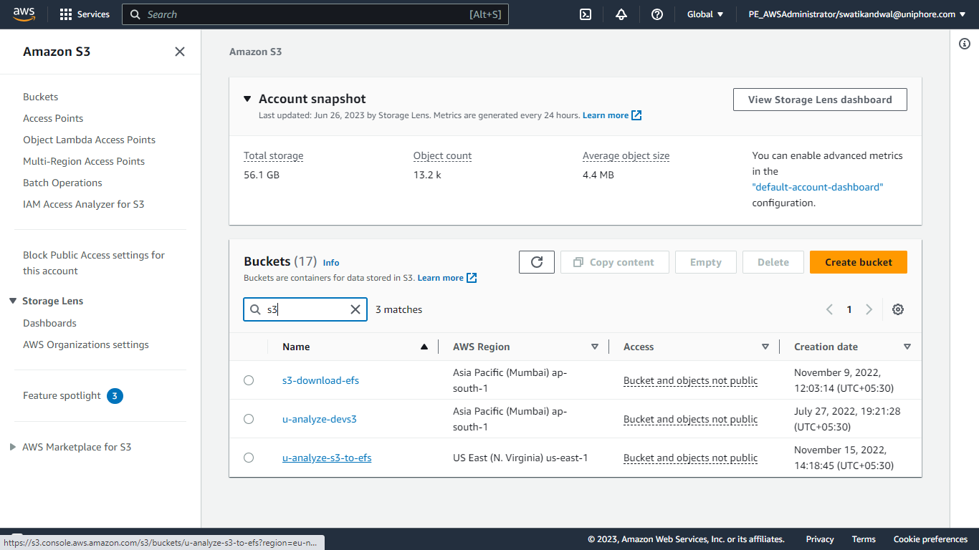Click the Delete button
This screenshot has height=550, width=979.
click(773, 262)
